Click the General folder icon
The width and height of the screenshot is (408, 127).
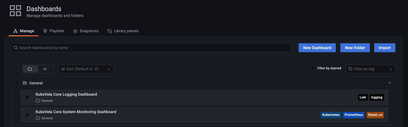click(25, 83)
